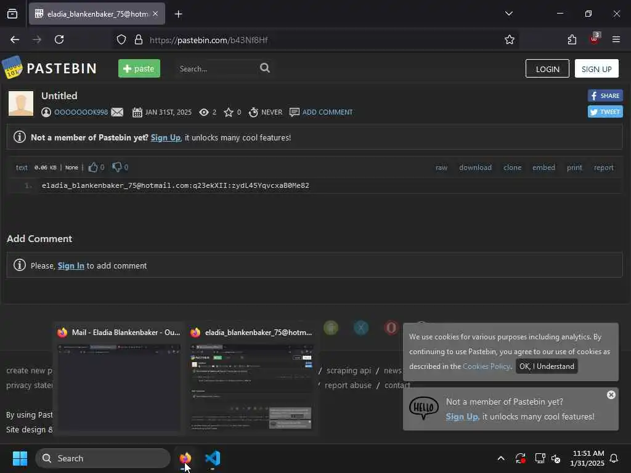Open the SIGN UP page
This screenshot has width=631, height=473.
(x=596, y=69)
